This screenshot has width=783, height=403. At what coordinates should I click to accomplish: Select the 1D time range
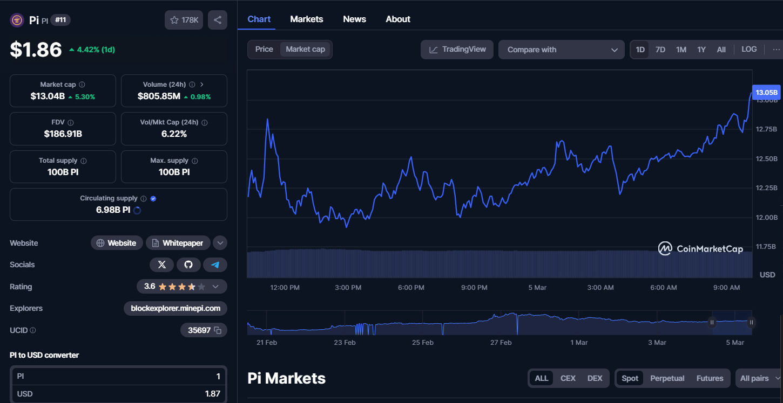pyautogui.click(x=640, y=50)
